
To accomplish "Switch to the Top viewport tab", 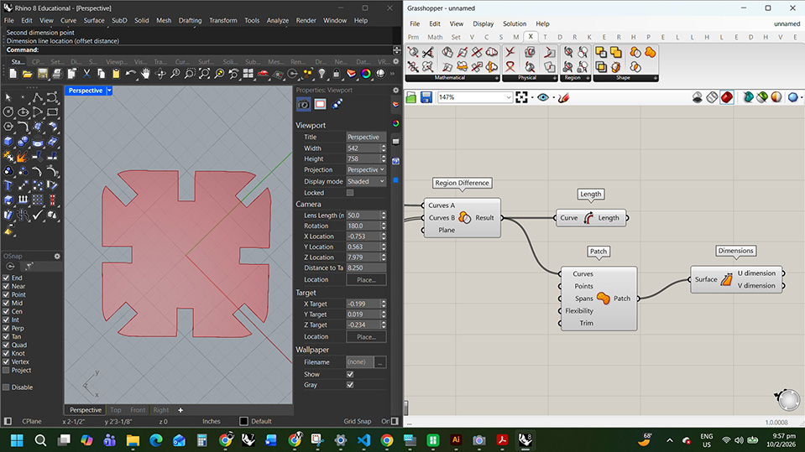I will (116, 410).
